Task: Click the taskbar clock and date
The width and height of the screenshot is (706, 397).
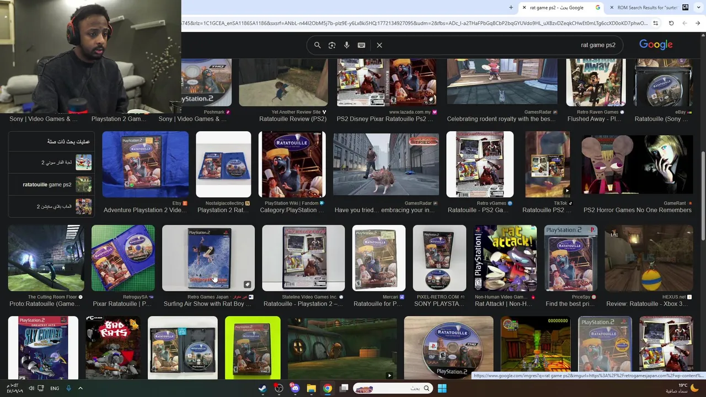Action: click(14, 388)
